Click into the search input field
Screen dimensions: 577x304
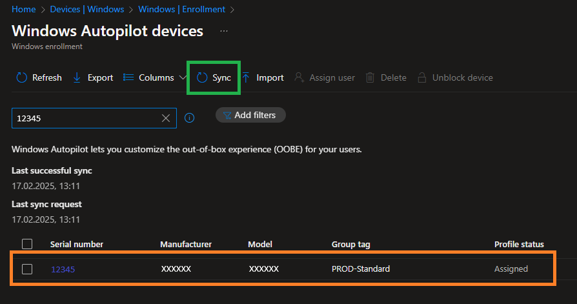tap(84, 118)
